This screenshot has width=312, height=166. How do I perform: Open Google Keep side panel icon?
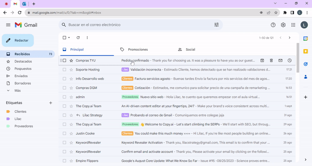pyautogui.click(x=305, y=51)
